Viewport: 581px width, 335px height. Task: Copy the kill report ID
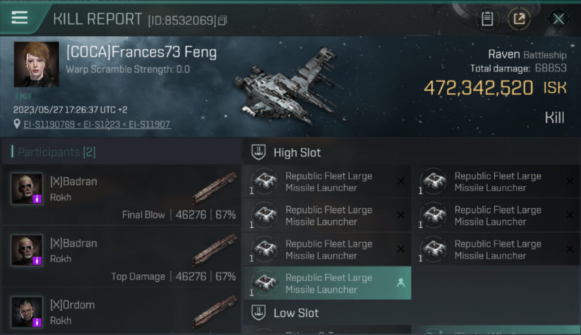(x=223, y=20)
